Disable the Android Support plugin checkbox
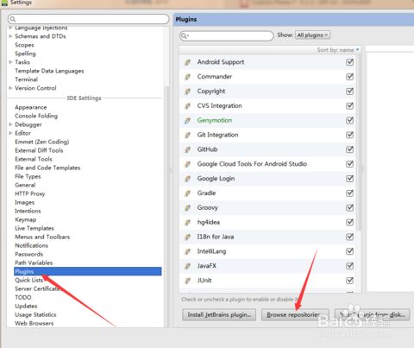The image size is (414, 348). point(349,62)
